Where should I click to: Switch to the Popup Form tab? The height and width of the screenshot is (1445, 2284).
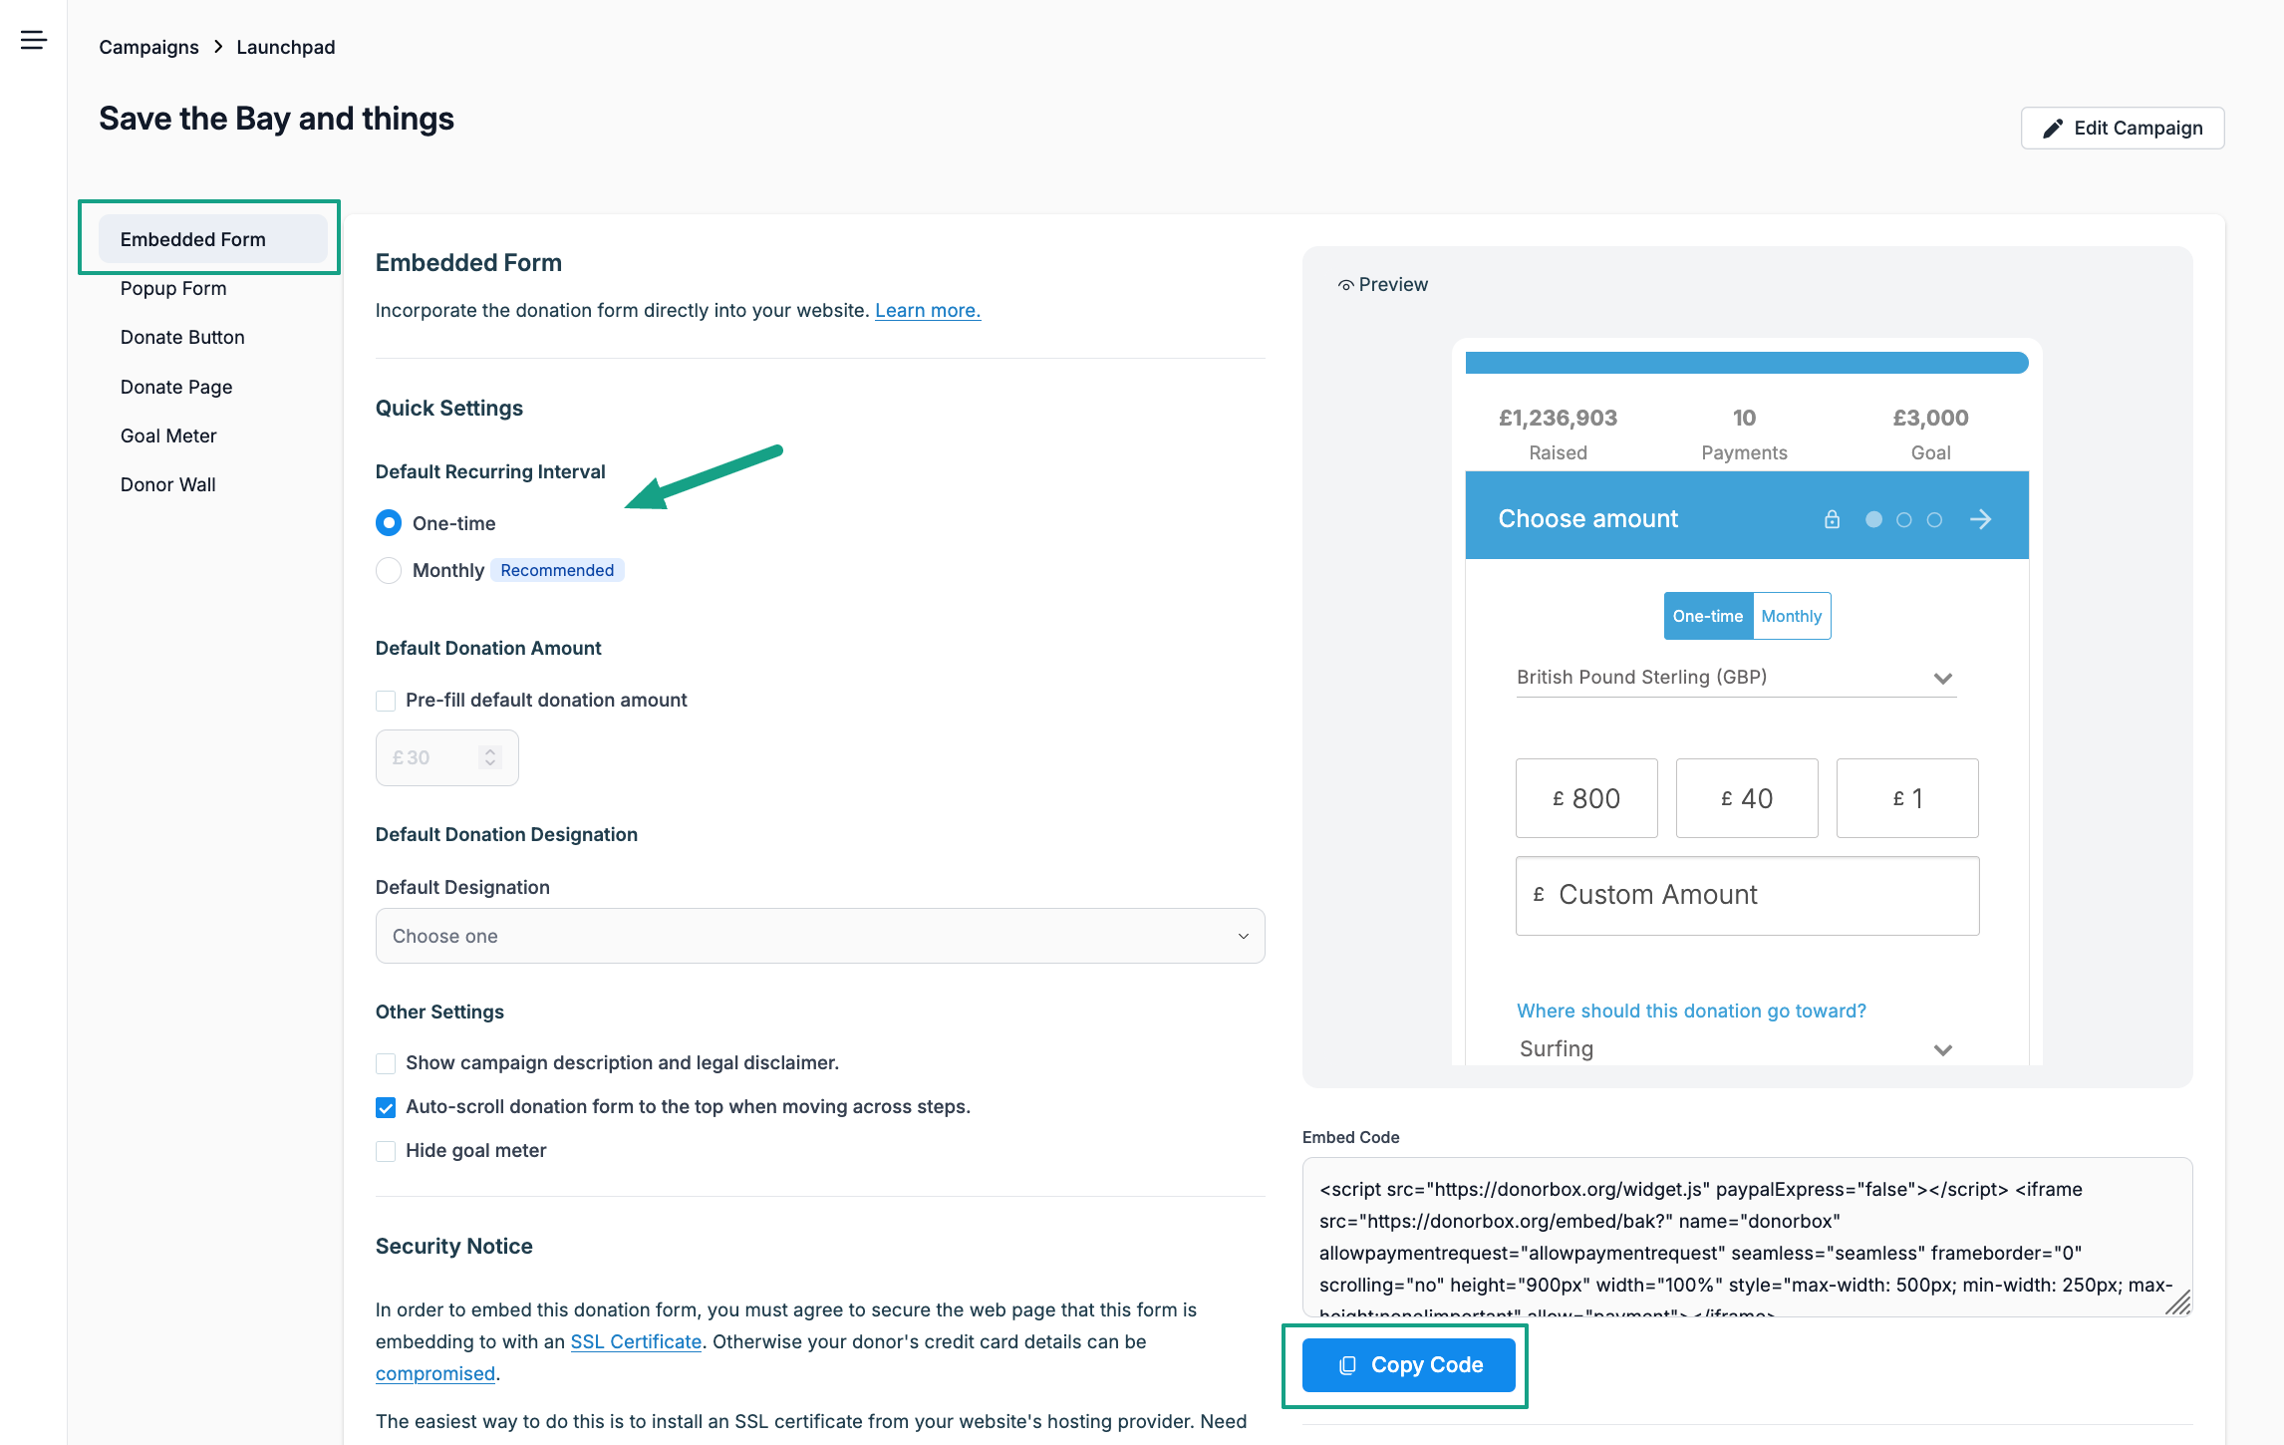tap(173, 288)
